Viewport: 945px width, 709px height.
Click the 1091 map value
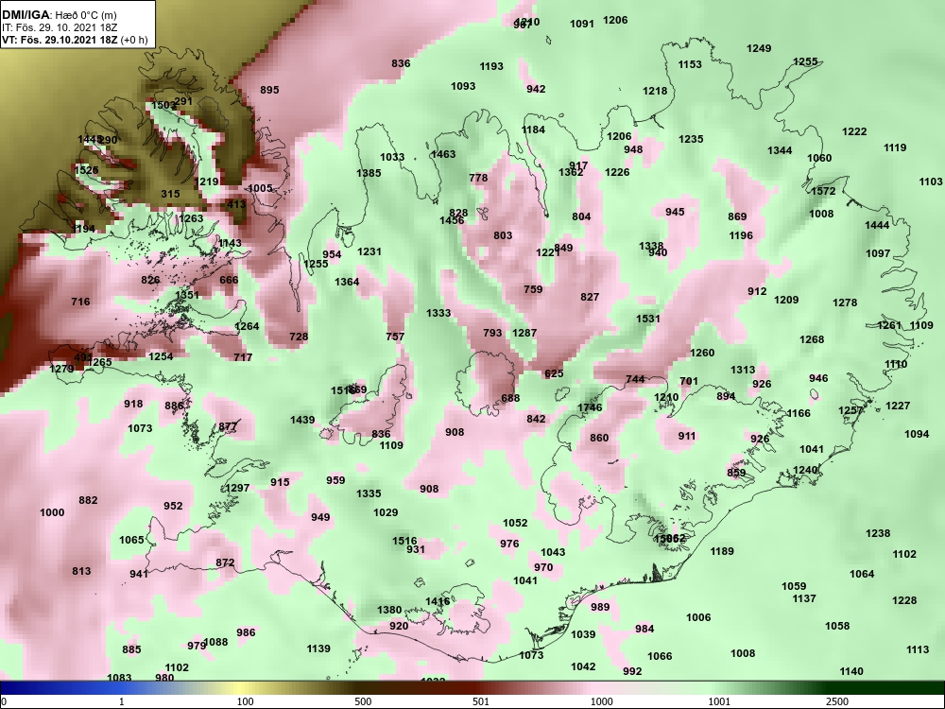[x=582, y=25]
